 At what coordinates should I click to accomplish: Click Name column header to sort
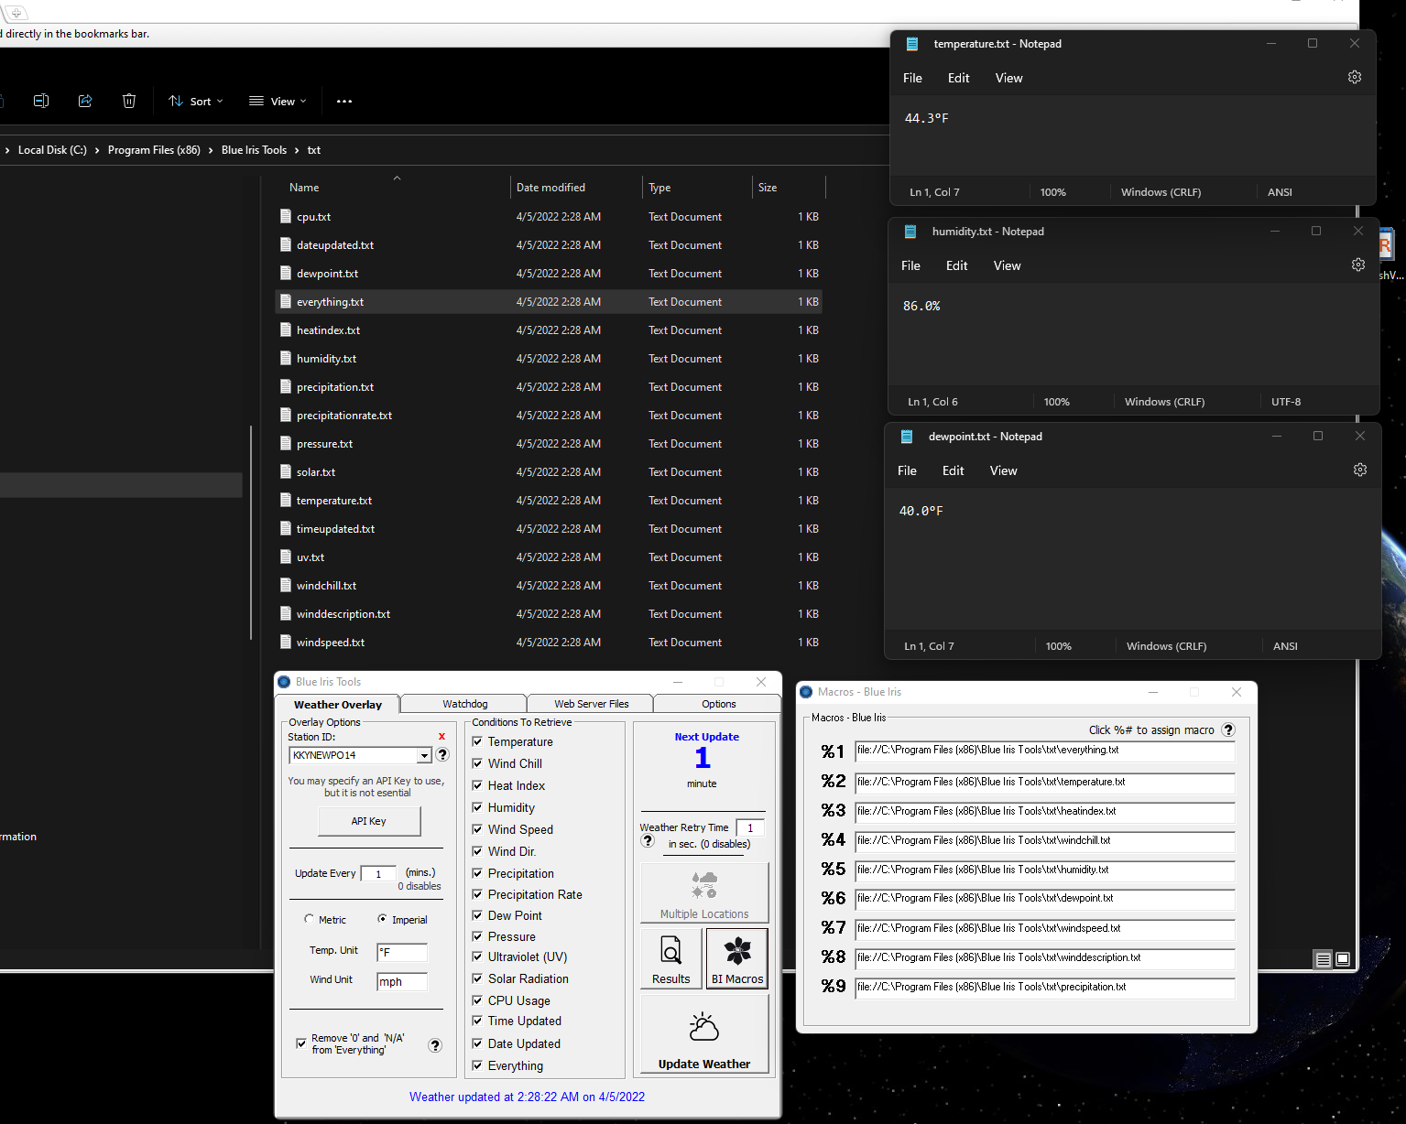click(x=304, y=188)
